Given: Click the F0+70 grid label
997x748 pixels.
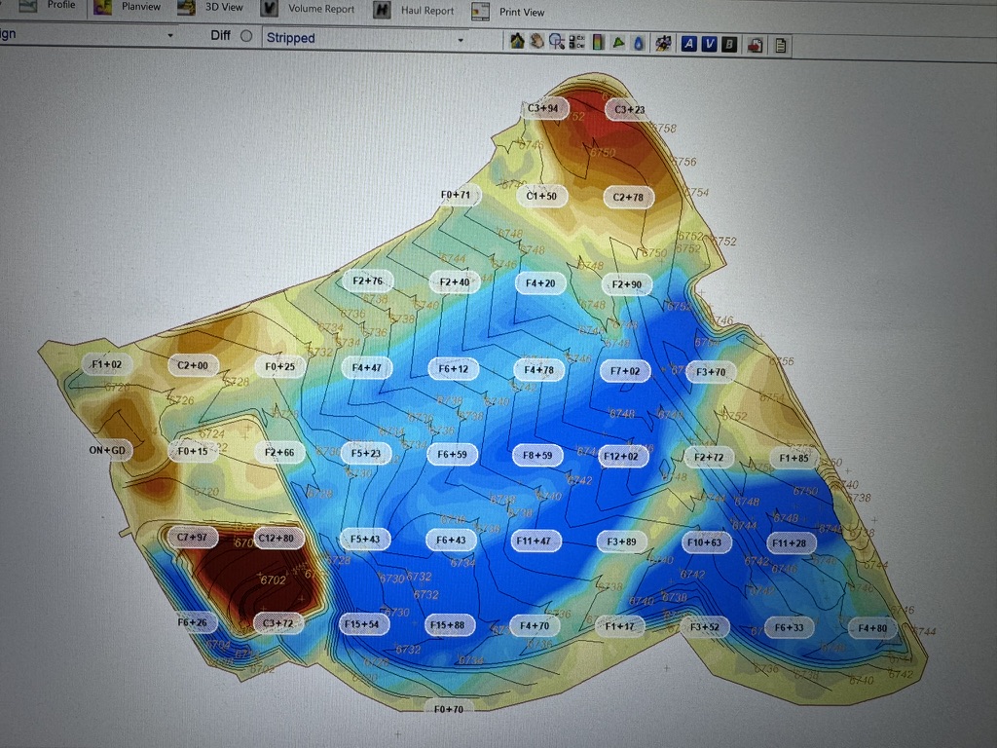Looking at the screenshot, I should (x=449, y=709).
